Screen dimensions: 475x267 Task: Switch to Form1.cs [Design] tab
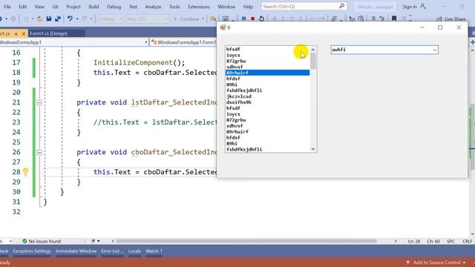(49, 33)
